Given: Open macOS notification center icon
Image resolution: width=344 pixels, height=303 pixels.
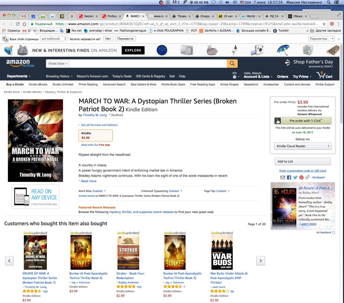Looking at the screenshot, I should (x=336, y=2).
